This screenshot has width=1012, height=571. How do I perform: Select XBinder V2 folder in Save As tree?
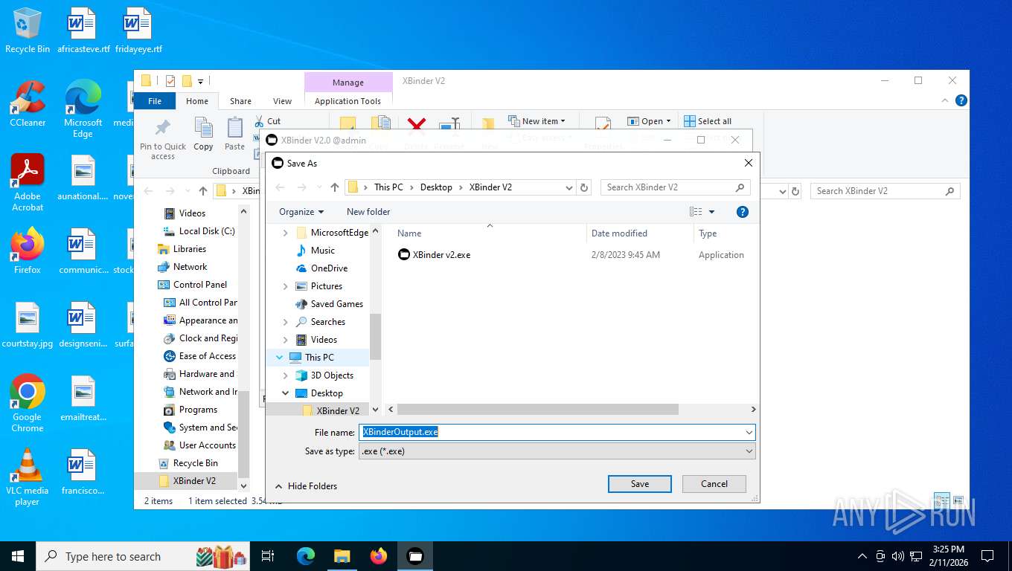tap(338, 411)
